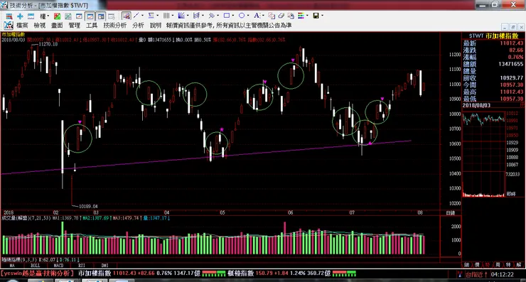
Task: Toggle the pressed chart-window mode button
Action: click(90, 16)
